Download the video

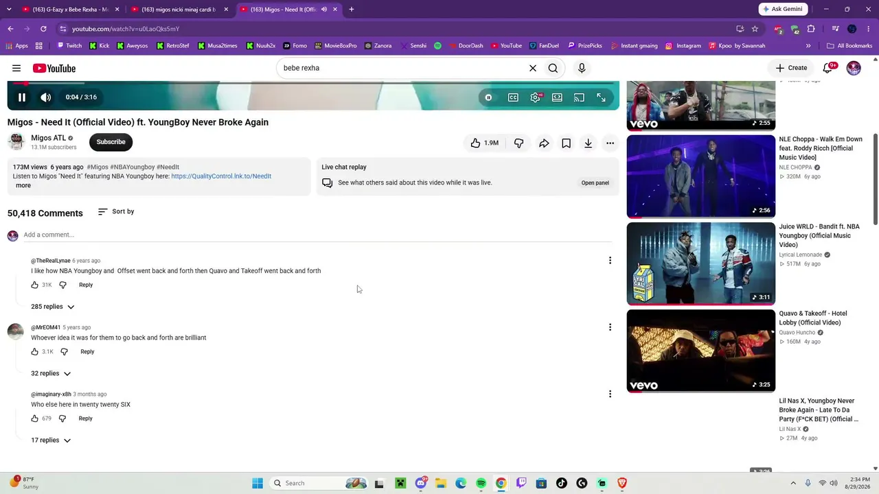[588, 143]
